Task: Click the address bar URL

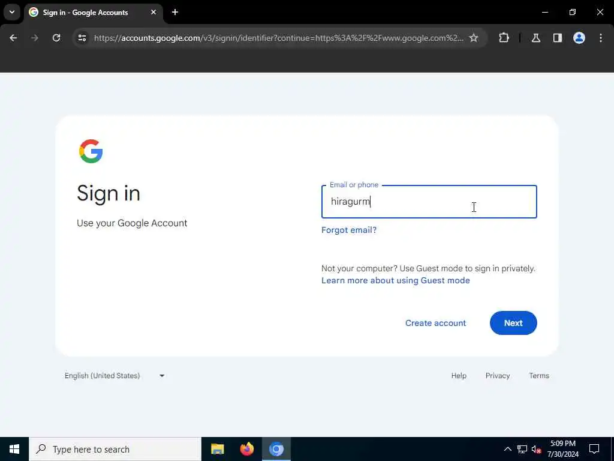Action: click(x=278, y=38)
